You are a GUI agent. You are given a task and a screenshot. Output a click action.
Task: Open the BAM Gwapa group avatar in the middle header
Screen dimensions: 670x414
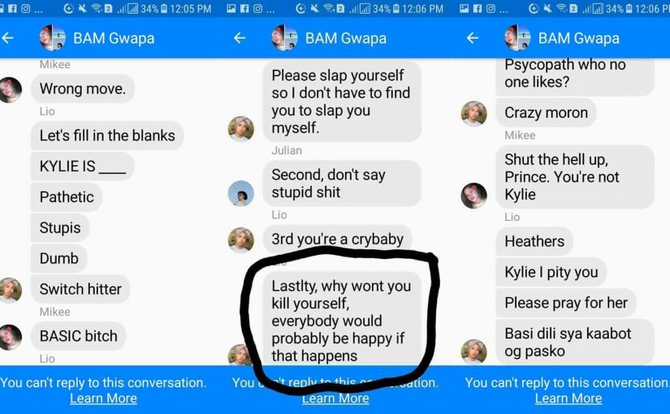[284, 37]
